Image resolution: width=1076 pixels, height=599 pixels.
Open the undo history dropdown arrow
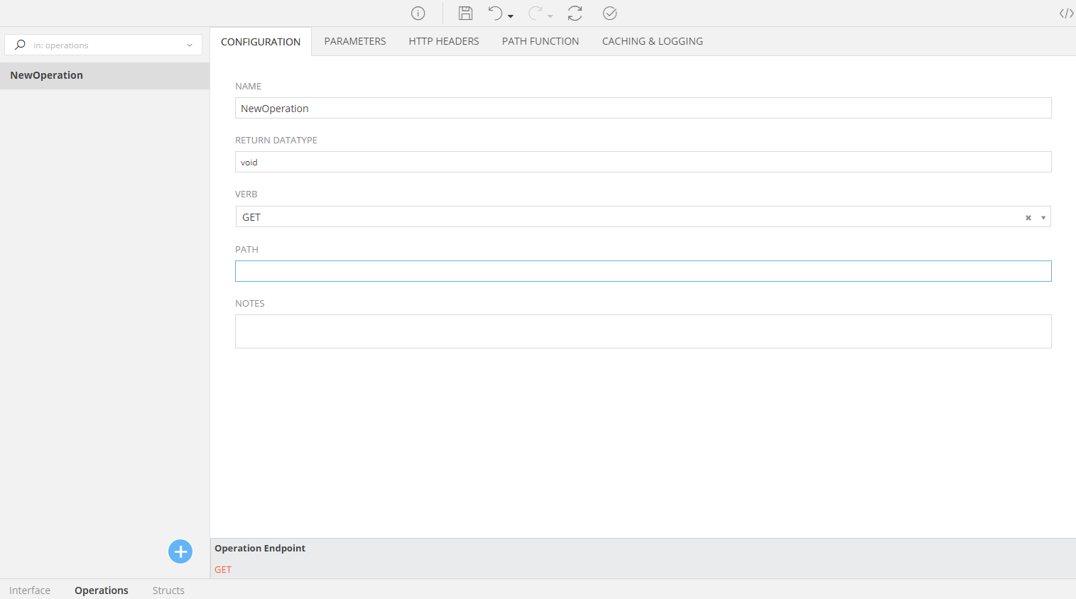click(511, 16)
